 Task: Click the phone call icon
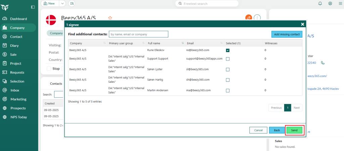point(323,63)
